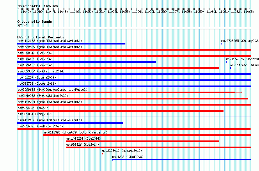Open variant nsv4235 (Kidd2008) label
The height and width of the screenshot is (171, 259).
pos(128,157)
